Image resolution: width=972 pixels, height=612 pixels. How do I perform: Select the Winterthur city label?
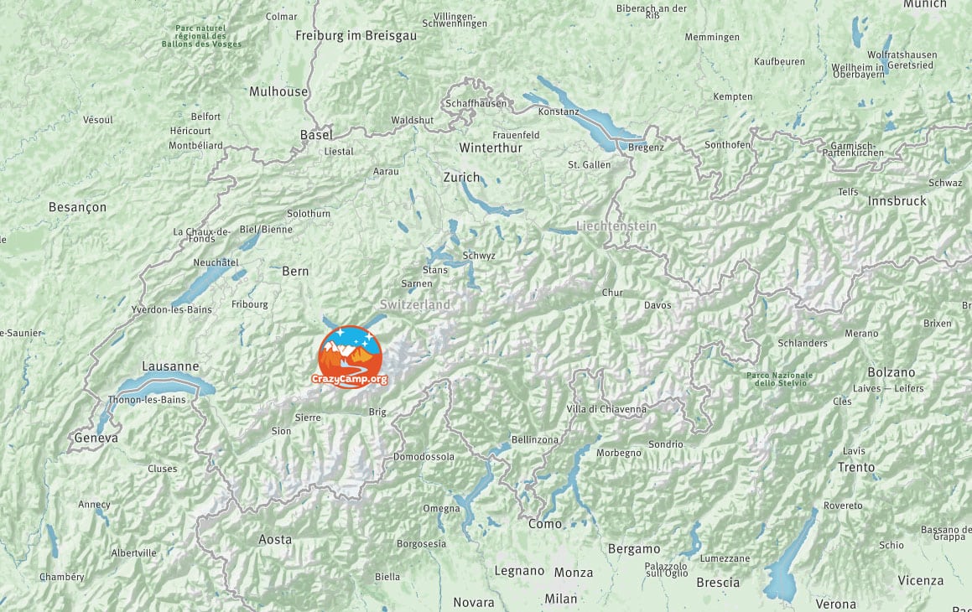tap(491, 148)
